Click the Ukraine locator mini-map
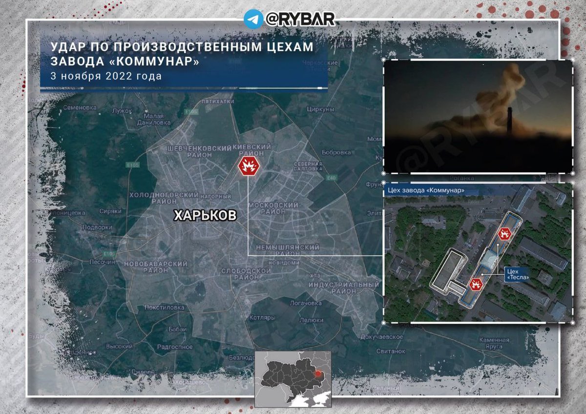This screenshot has width=586, height=414. [293, 379]
